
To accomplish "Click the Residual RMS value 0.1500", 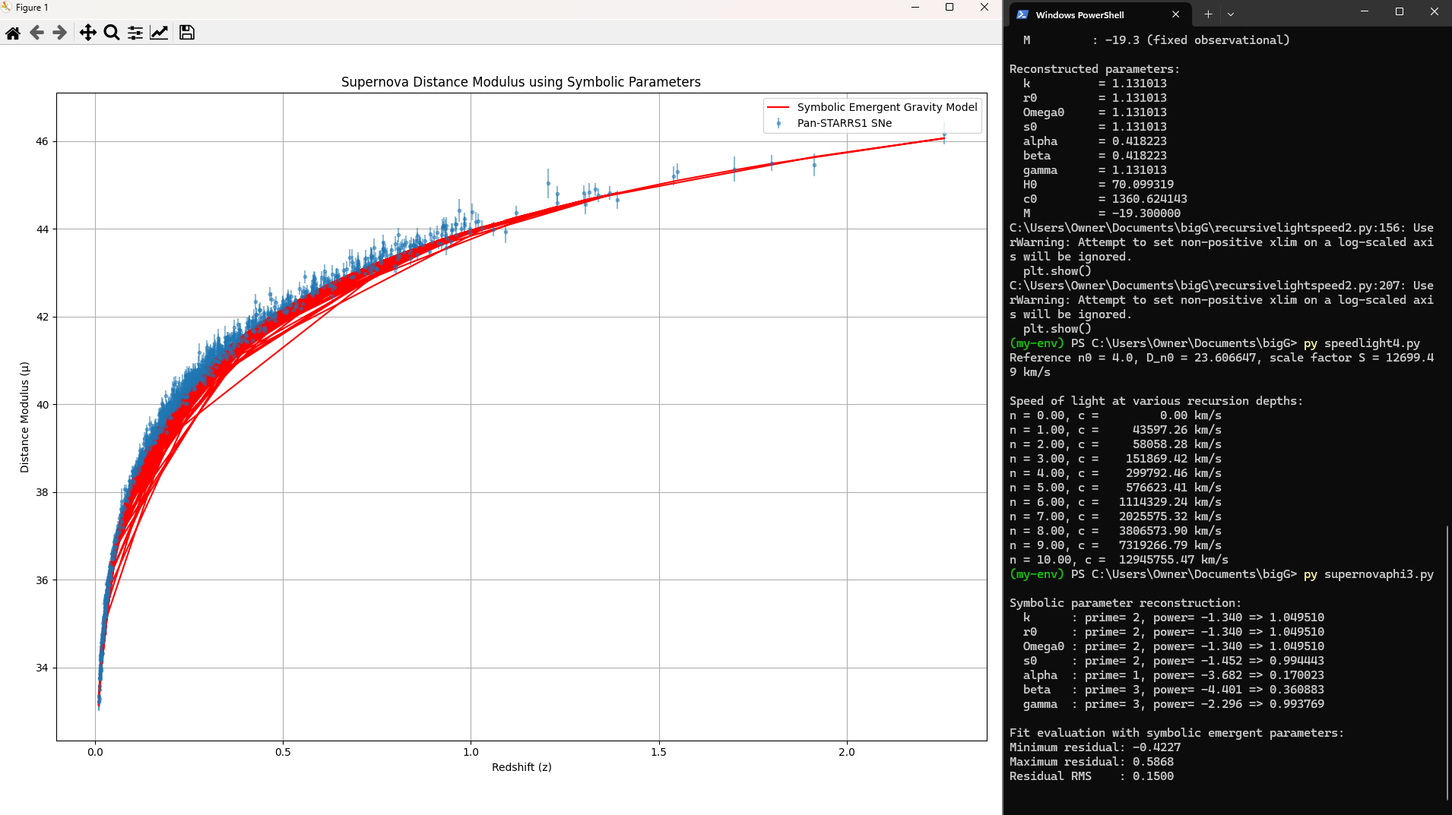I will [1152, 776].
